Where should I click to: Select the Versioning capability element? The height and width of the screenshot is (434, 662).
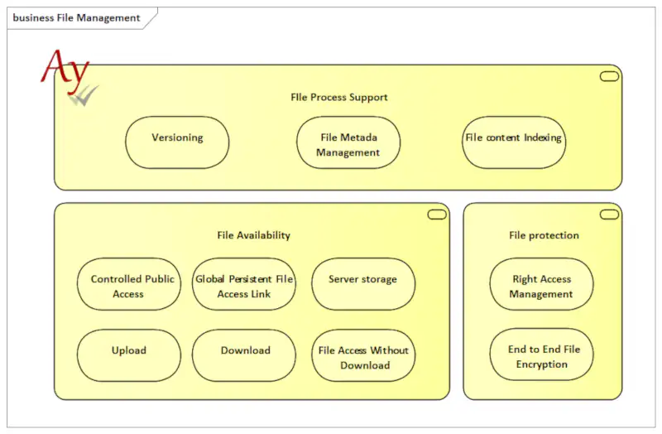(x=177, y=142)
